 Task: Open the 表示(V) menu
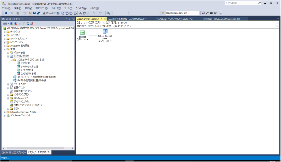(28, 8)
